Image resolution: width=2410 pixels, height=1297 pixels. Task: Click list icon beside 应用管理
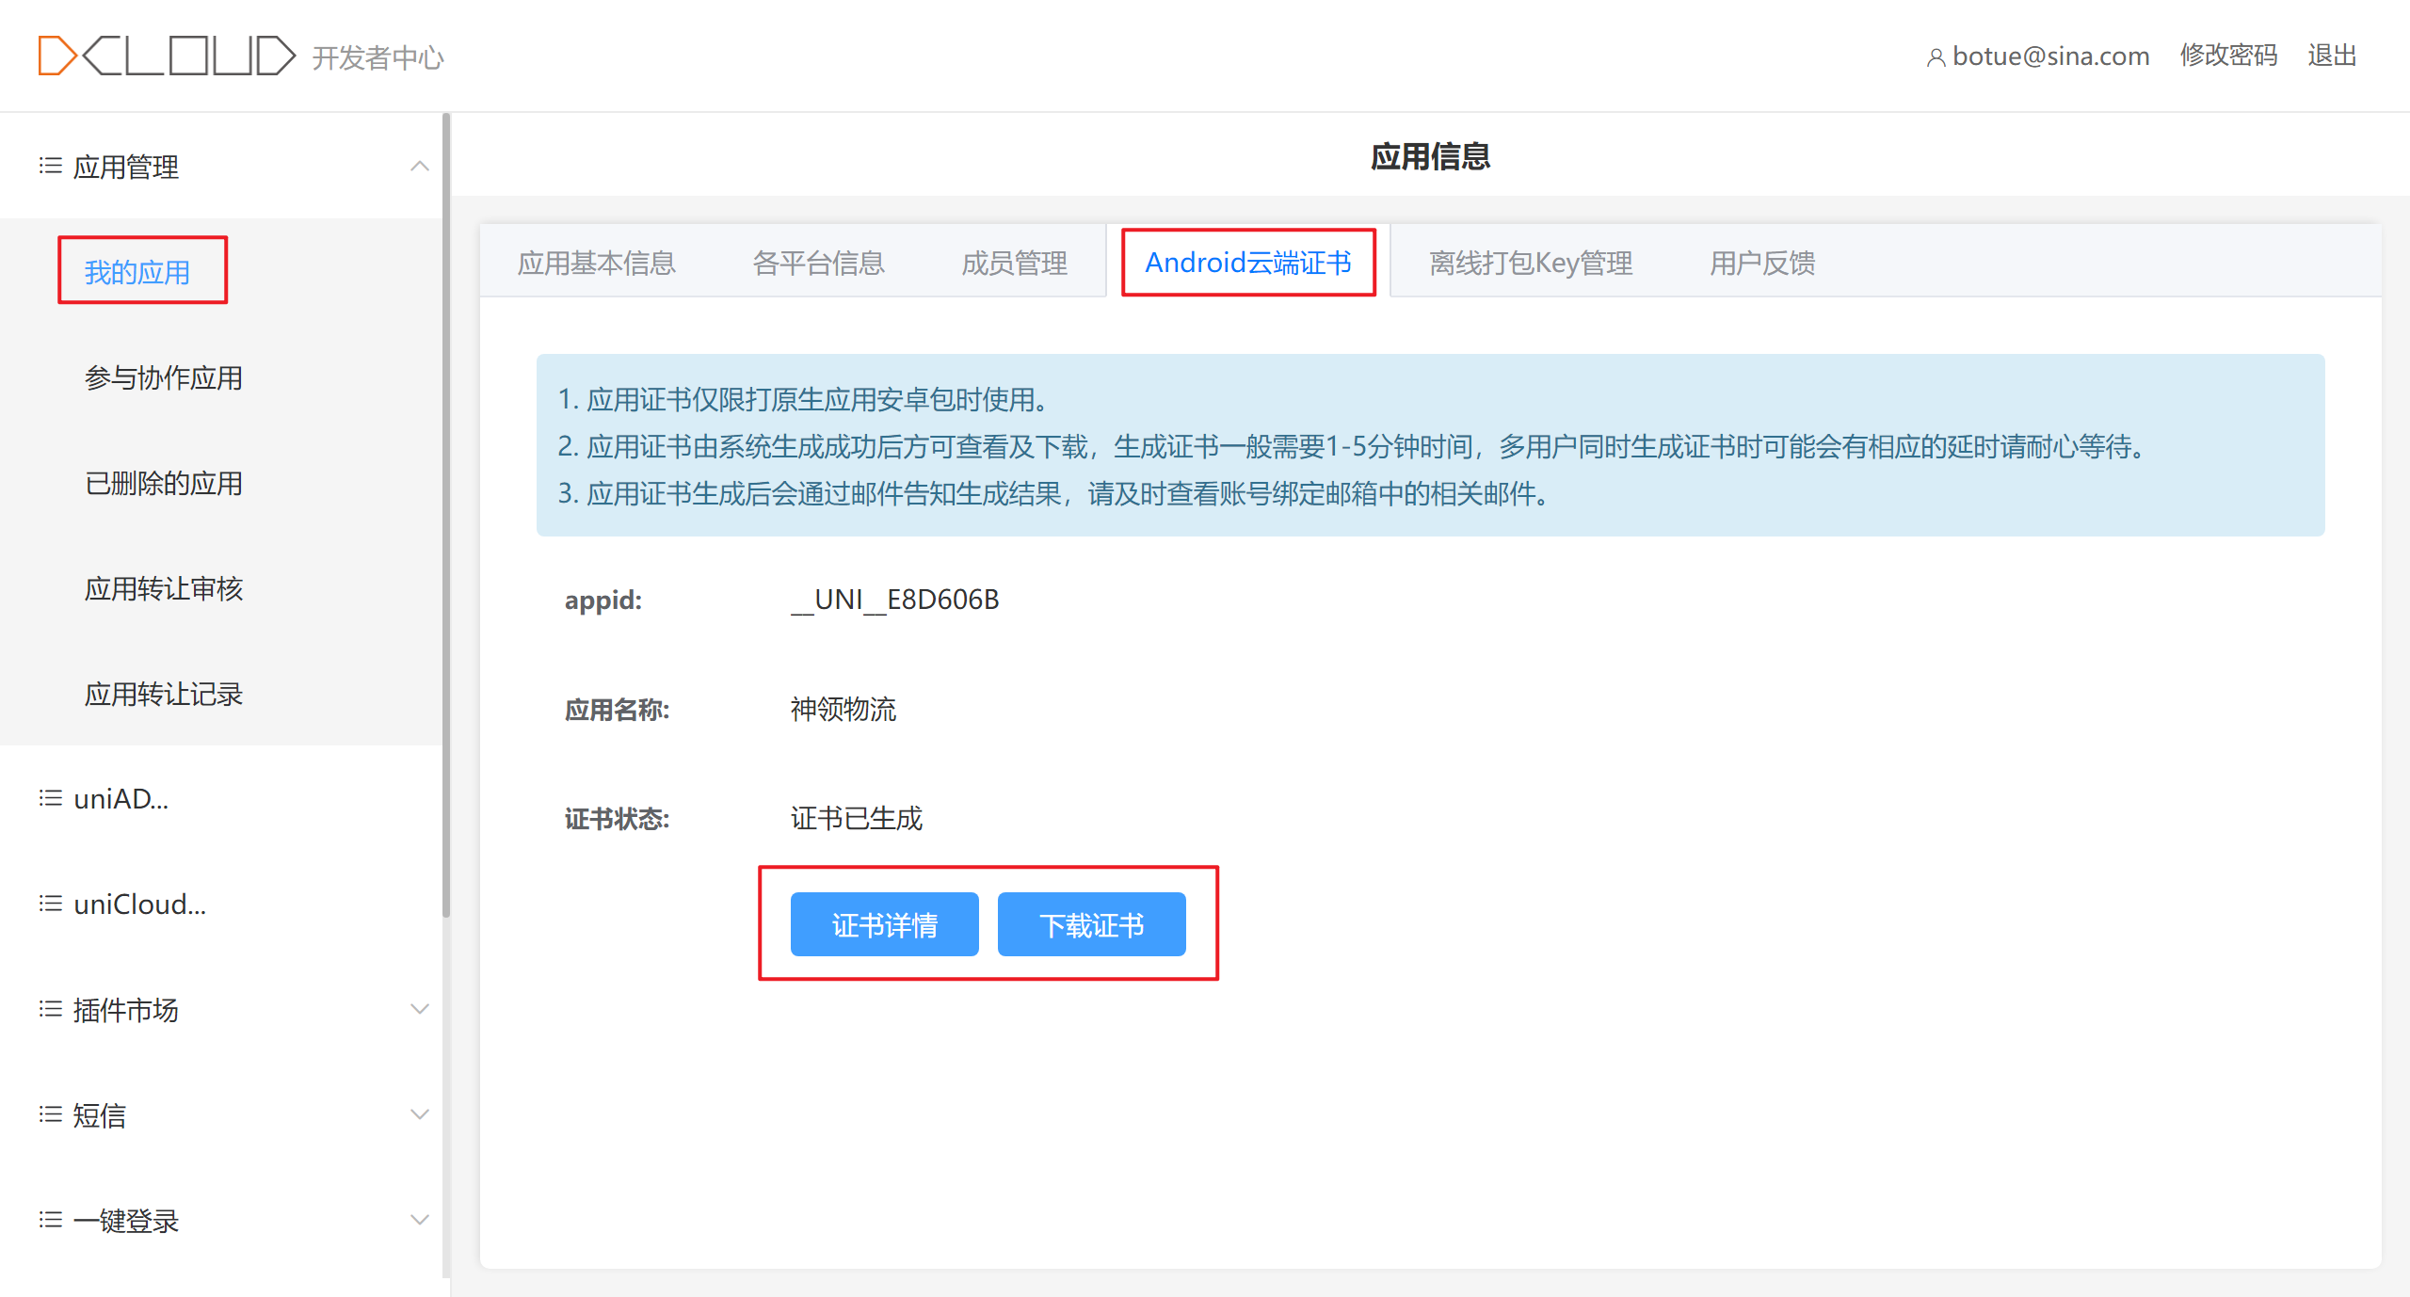(50, 167)
